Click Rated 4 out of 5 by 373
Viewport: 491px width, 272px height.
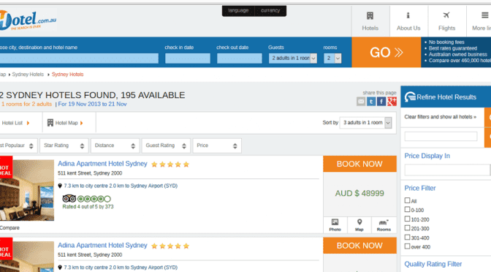point(88,206)
